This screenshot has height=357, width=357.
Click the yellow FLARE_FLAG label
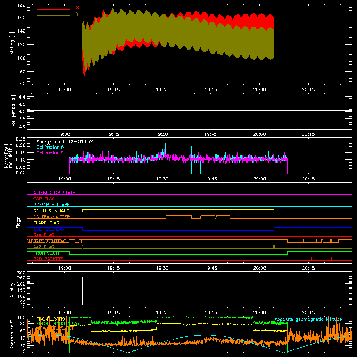point(46,223)
